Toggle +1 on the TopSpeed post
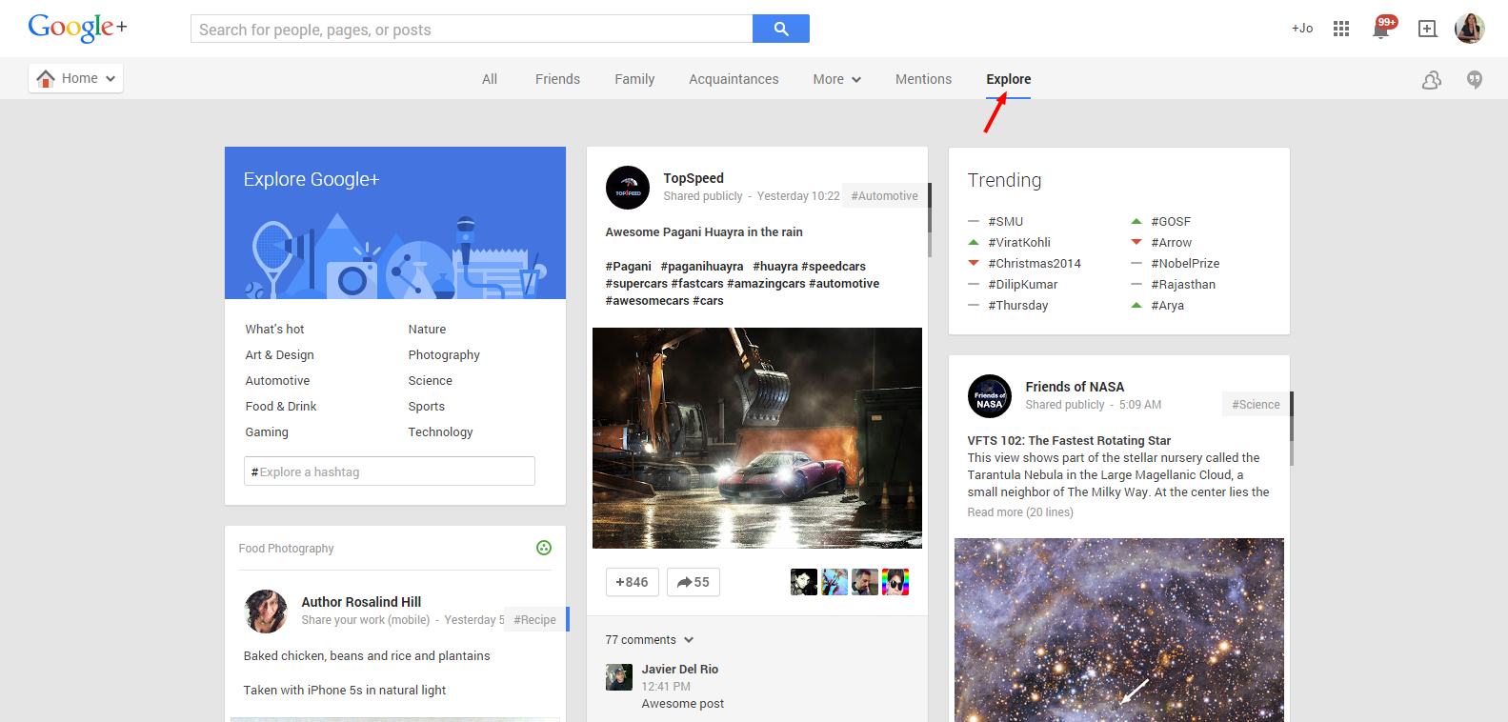Viewport: 1508px width, 722px height. (x=632, y=582)
